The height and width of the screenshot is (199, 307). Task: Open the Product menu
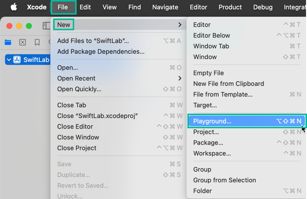point(230,7)
